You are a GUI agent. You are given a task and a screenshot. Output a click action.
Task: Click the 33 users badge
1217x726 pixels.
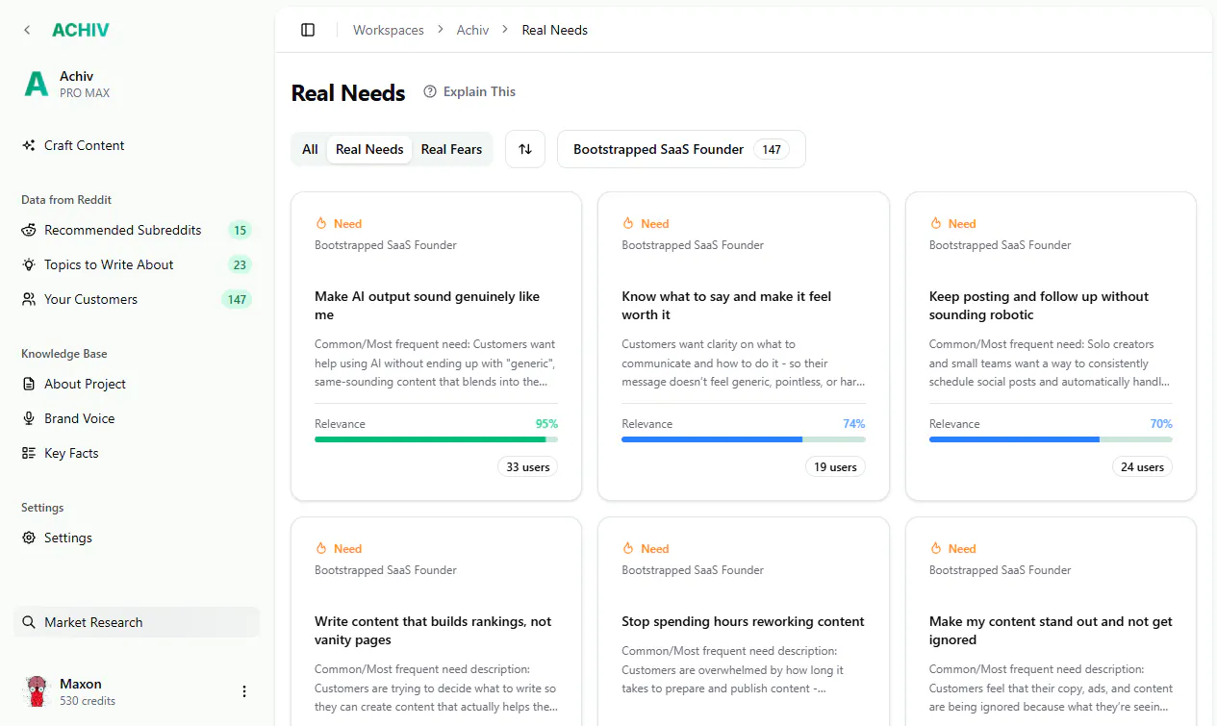coord(528,466)
